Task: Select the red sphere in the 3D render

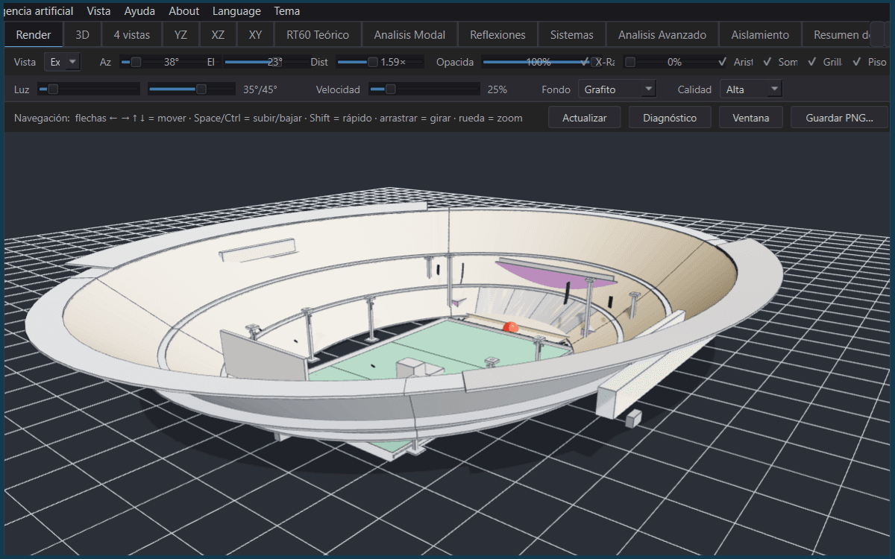Action: (x=511, y=326)
